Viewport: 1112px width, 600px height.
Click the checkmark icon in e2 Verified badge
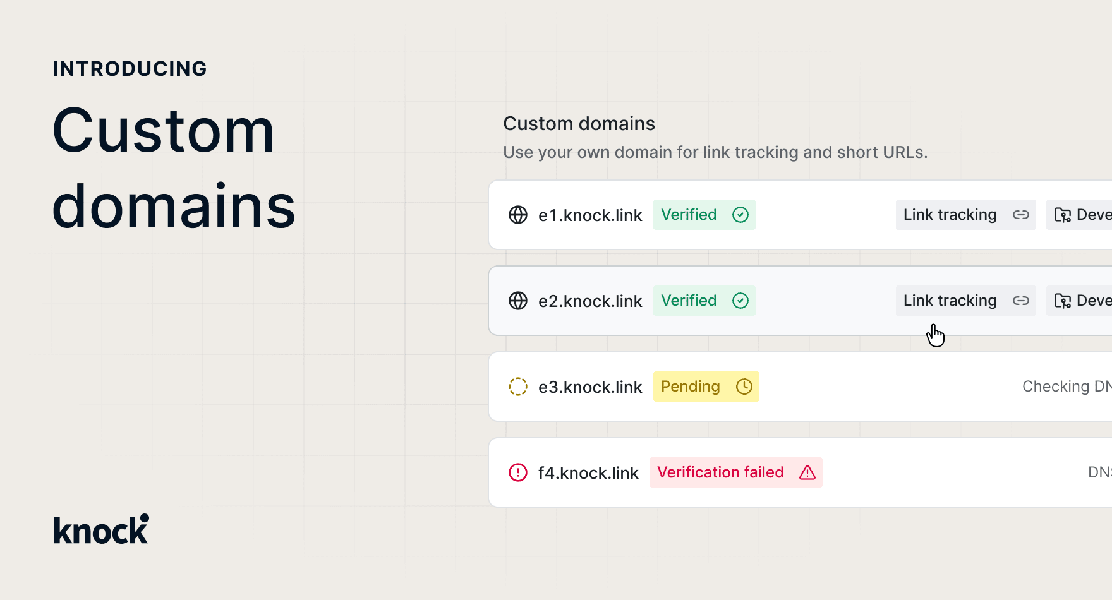tap(740, 301)
